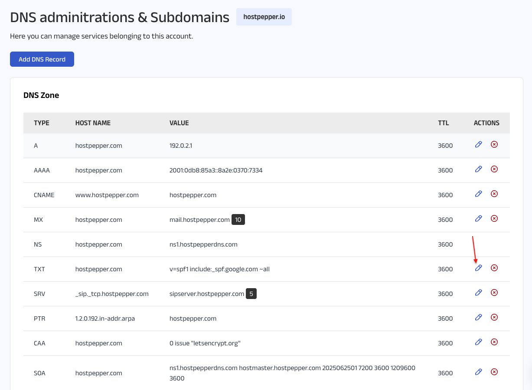Edit the CNAME www.hostpepper.com record
The width and height of the screenshot is (532, 390).
[x=479, y=194]
